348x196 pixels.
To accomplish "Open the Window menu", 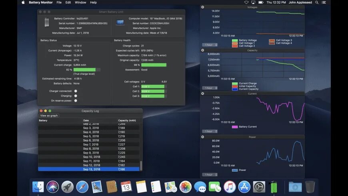I will click(x=80, y=2).
